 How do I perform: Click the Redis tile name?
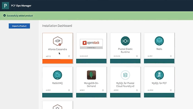(159, 49)
